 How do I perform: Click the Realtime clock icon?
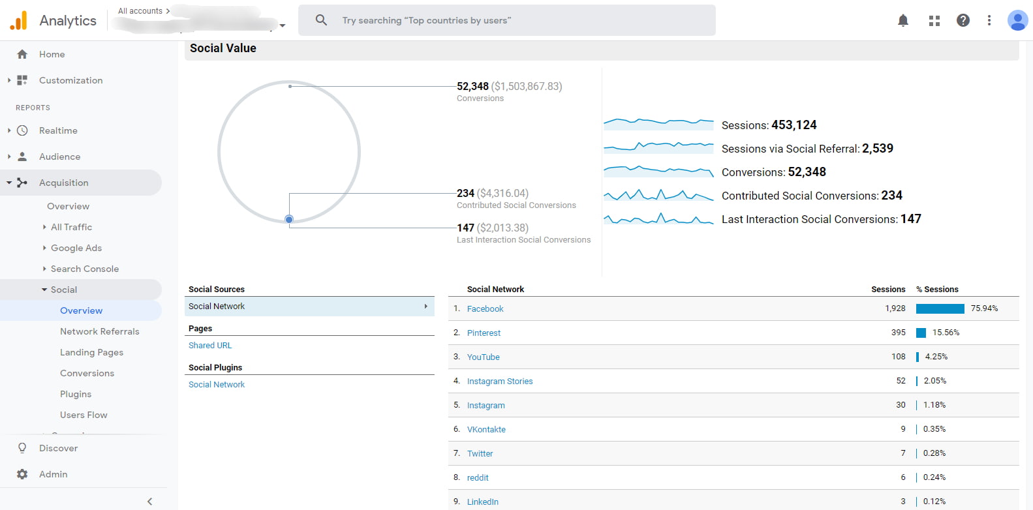point(22,130)
